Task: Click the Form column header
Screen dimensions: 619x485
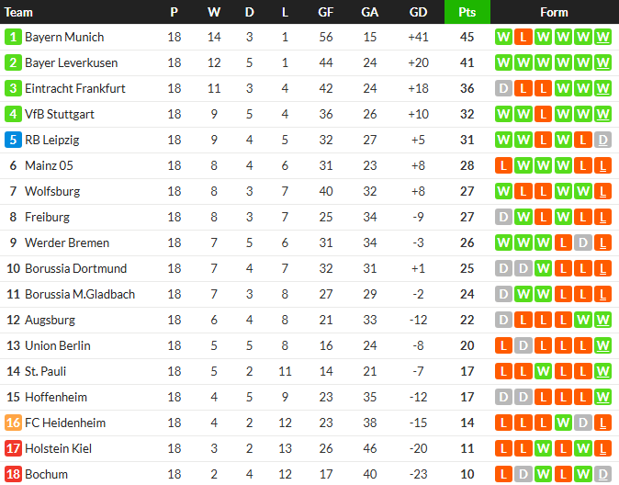Action: (x=554, y=12)
